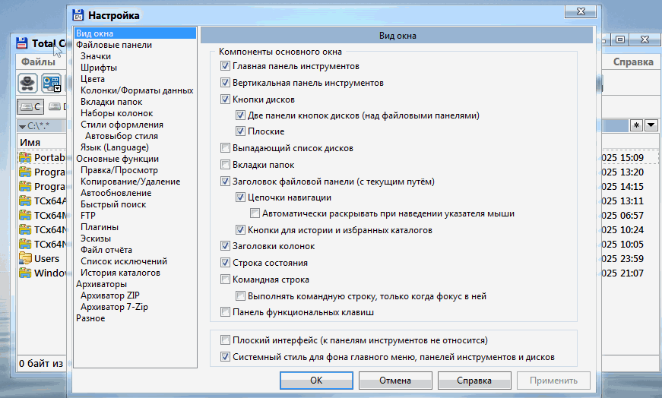Image resolution: width=662 pixels, height=398 pixels.
Task: Select Автовыбор стиля in tree
Action: pos(122,136)
